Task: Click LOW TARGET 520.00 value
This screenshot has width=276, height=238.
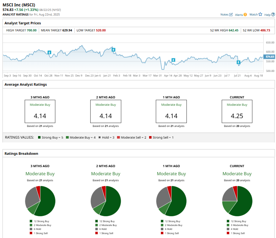Action: click(x=101, y=30)
